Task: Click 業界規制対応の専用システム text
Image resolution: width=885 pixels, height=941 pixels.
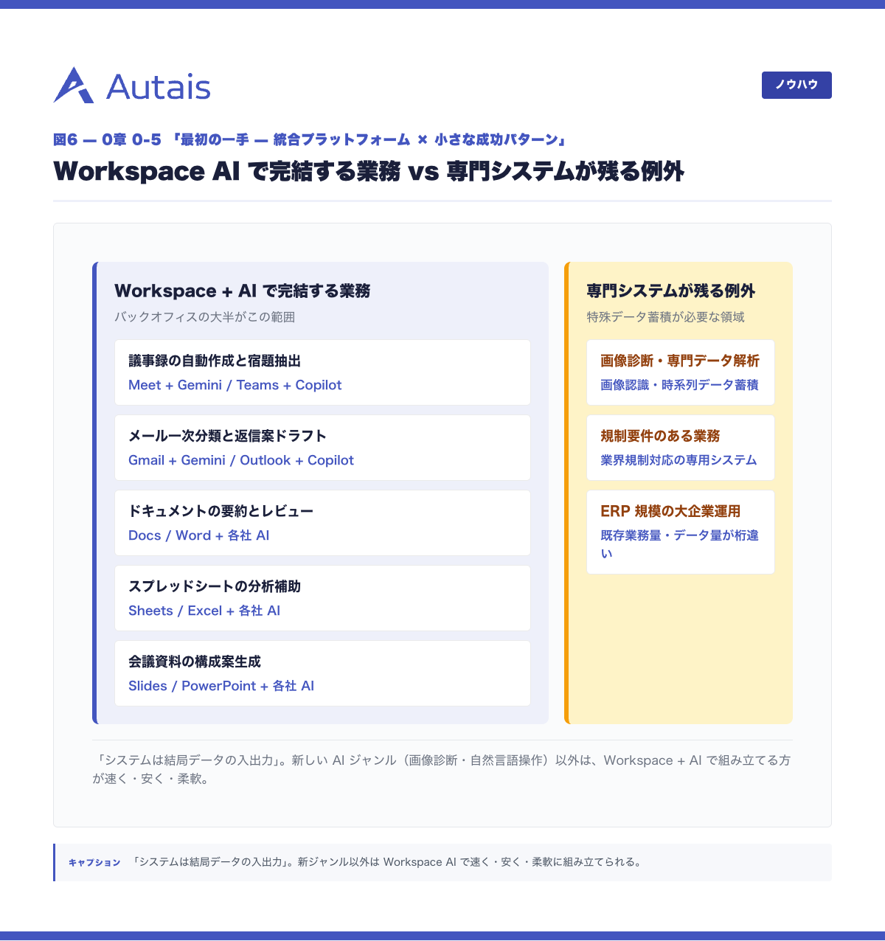Action: [678, 460]
